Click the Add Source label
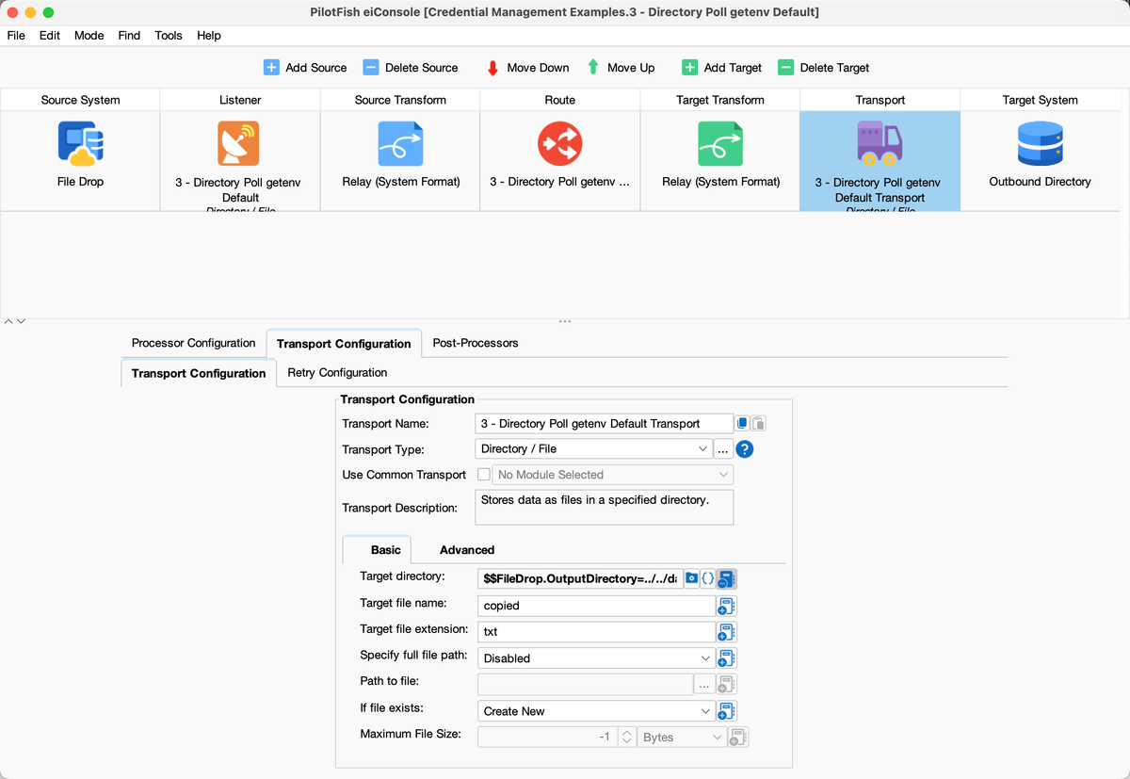 tap(316, 68)
